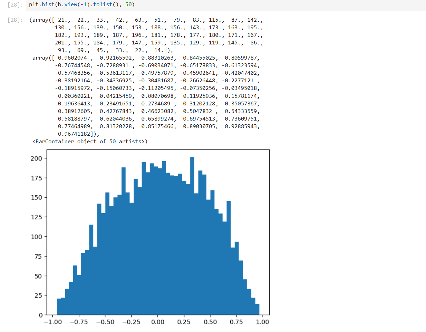
Task: Select the input prompt [28] beside code
Action: tap(15, 5)
